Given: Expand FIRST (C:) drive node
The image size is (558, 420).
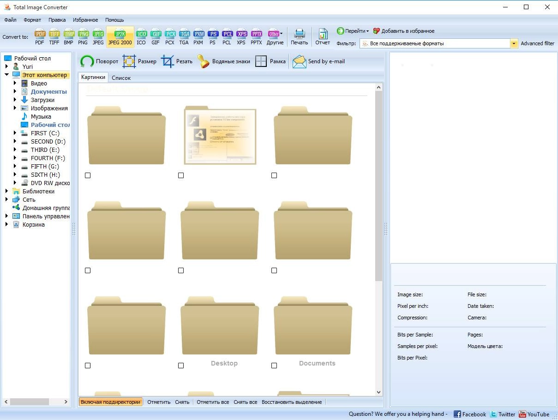Looking at the screenshot, I should (15, 133).
